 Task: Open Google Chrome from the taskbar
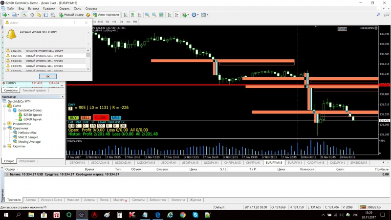(x=183, y=215)
